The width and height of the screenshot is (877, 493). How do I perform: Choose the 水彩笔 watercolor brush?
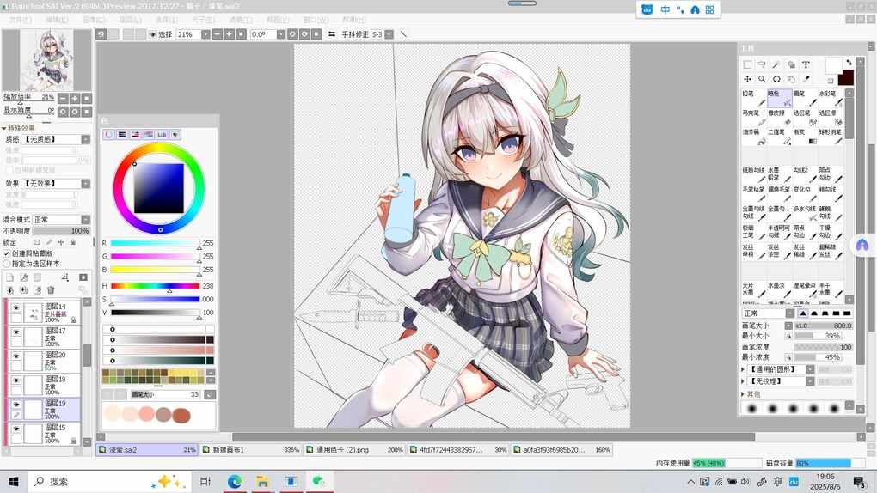831,98
